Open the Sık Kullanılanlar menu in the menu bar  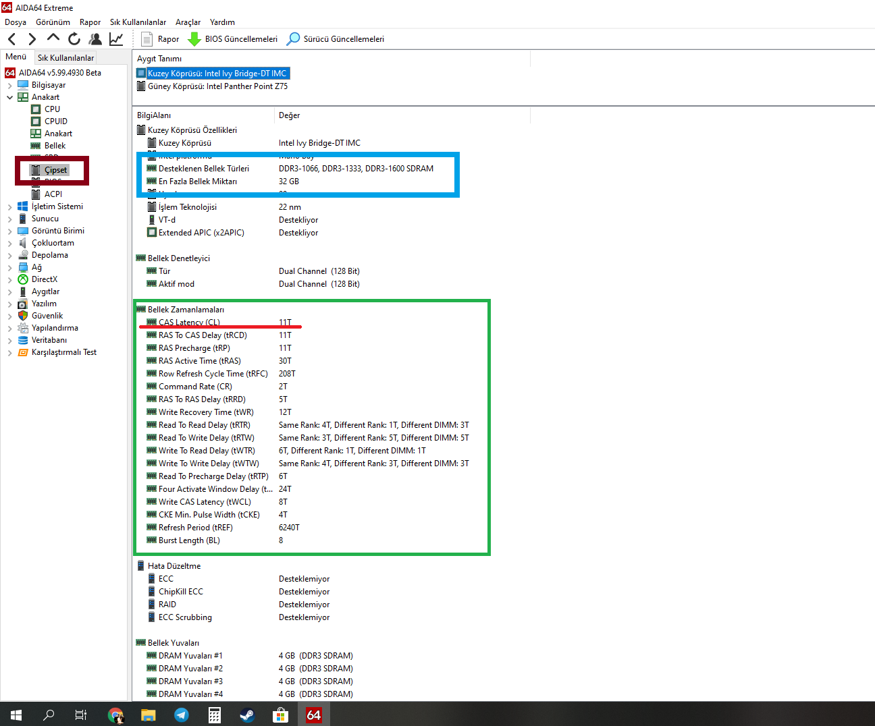(x=138, y=22)
